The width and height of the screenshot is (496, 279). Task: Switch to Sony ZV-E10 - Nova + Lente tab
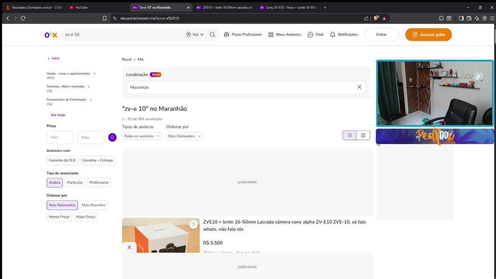pos(288,7)
